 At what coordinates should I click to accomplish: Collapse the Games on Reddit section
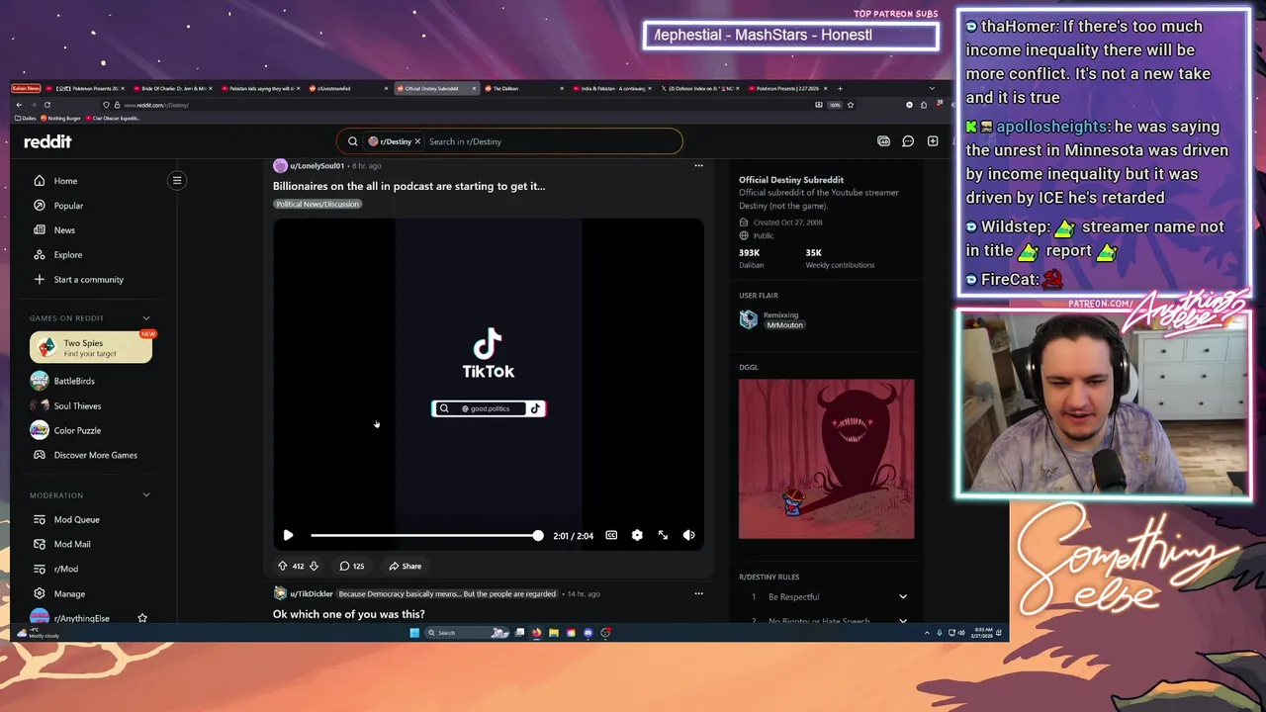coord(146,318)
